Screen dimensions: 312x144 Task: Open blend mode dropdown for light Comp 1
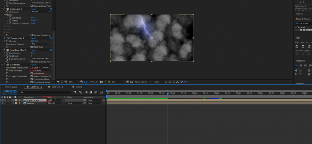pos(55,100)
